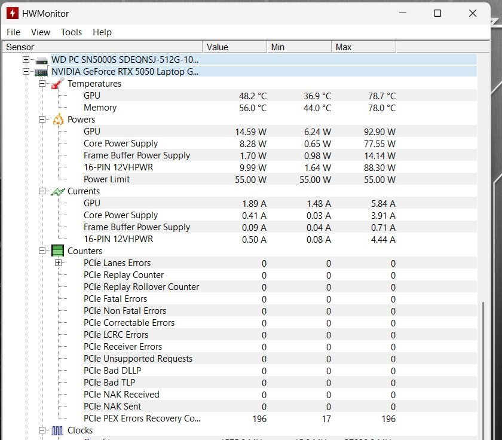Click the vertical scrollbar thumb
The width and height of the screenshot is (502, 440).
pos(483,371)
